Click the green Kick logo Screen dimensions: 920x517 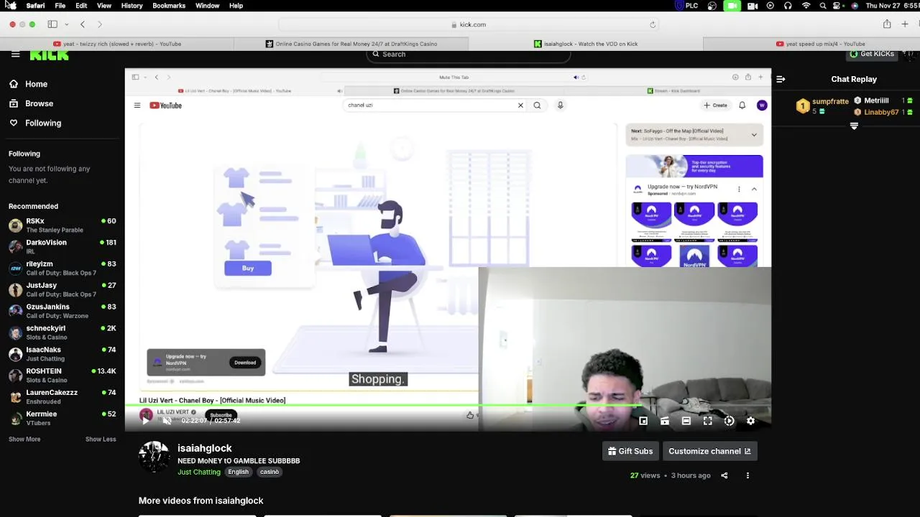[50, 55]
